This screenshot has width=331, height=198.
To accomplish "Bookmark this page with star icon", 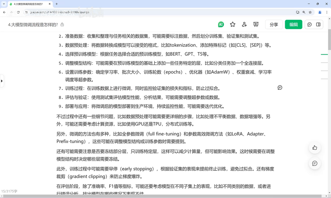I will [x=310, y=12].
